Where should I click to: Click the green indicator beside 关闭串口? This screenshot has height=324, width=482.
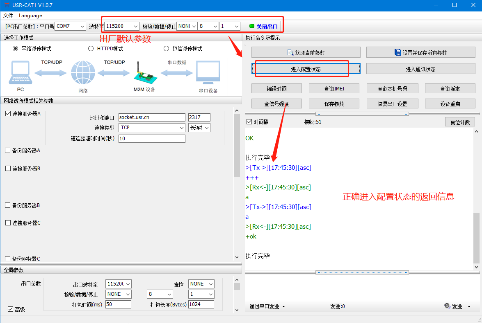point(252,26)
